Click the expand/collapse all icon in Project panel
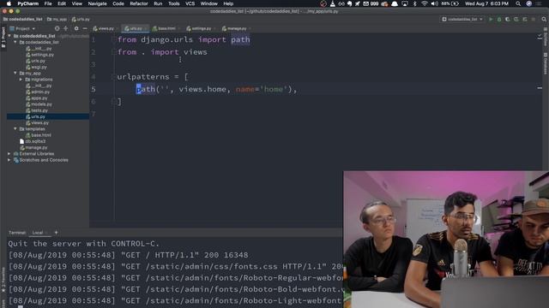This screenshot has width=549, height=308. [66, 28]
